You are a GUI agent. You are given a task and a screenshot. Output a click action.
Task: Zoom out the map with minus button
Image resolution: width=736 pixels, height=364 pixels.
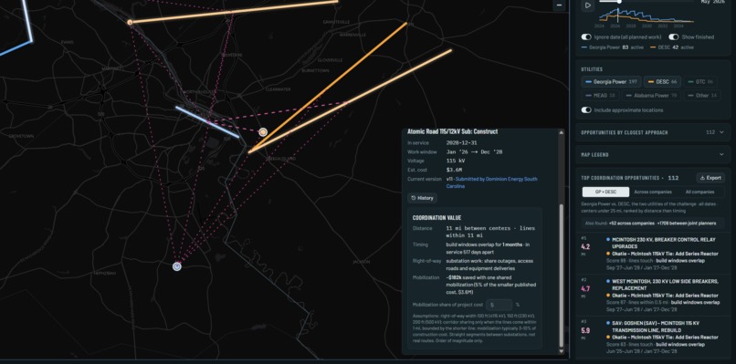[x=559, y=5]
